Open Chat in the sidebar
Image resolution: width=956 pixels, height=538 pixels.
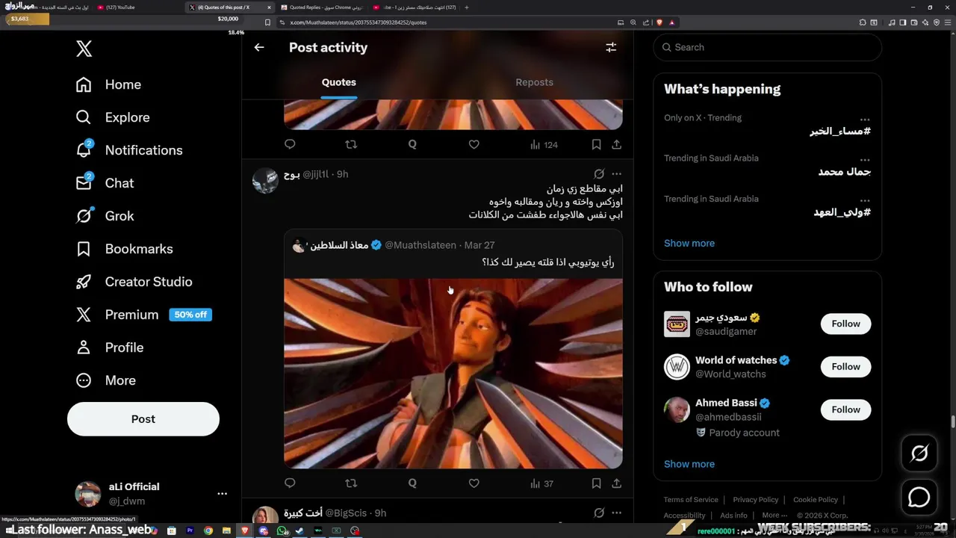(x=105, y=183)
